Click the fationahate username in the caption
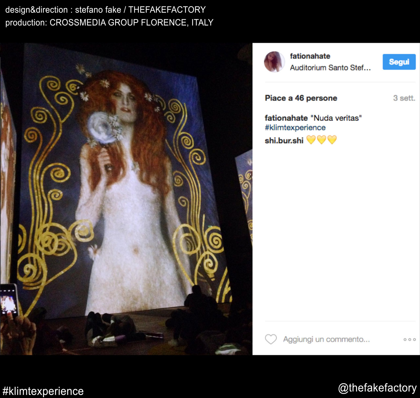The height and width of the screenshot is (398, 420). click(286, 118)
